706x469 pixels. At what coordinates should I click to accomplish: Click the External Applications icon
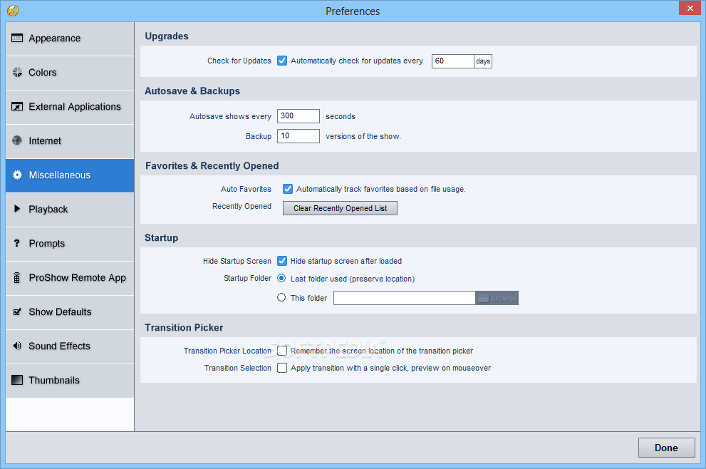pyautogui.click(x=17, y=107)
